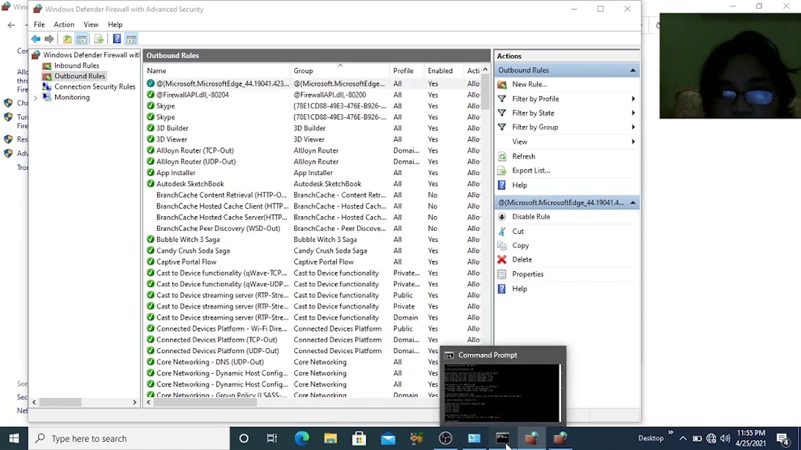Image resolution: width=801 pixels, height=450 pixels.
Task: Click the rules list horizontal scrollbar
Action: point(205,402)
